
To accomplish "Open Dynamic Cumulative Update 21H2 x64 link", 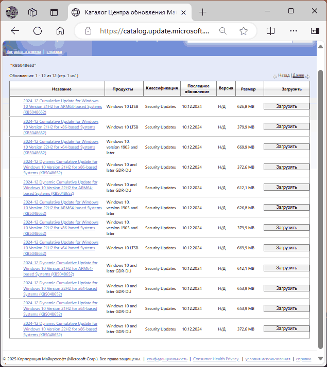I will coord(60,308).
